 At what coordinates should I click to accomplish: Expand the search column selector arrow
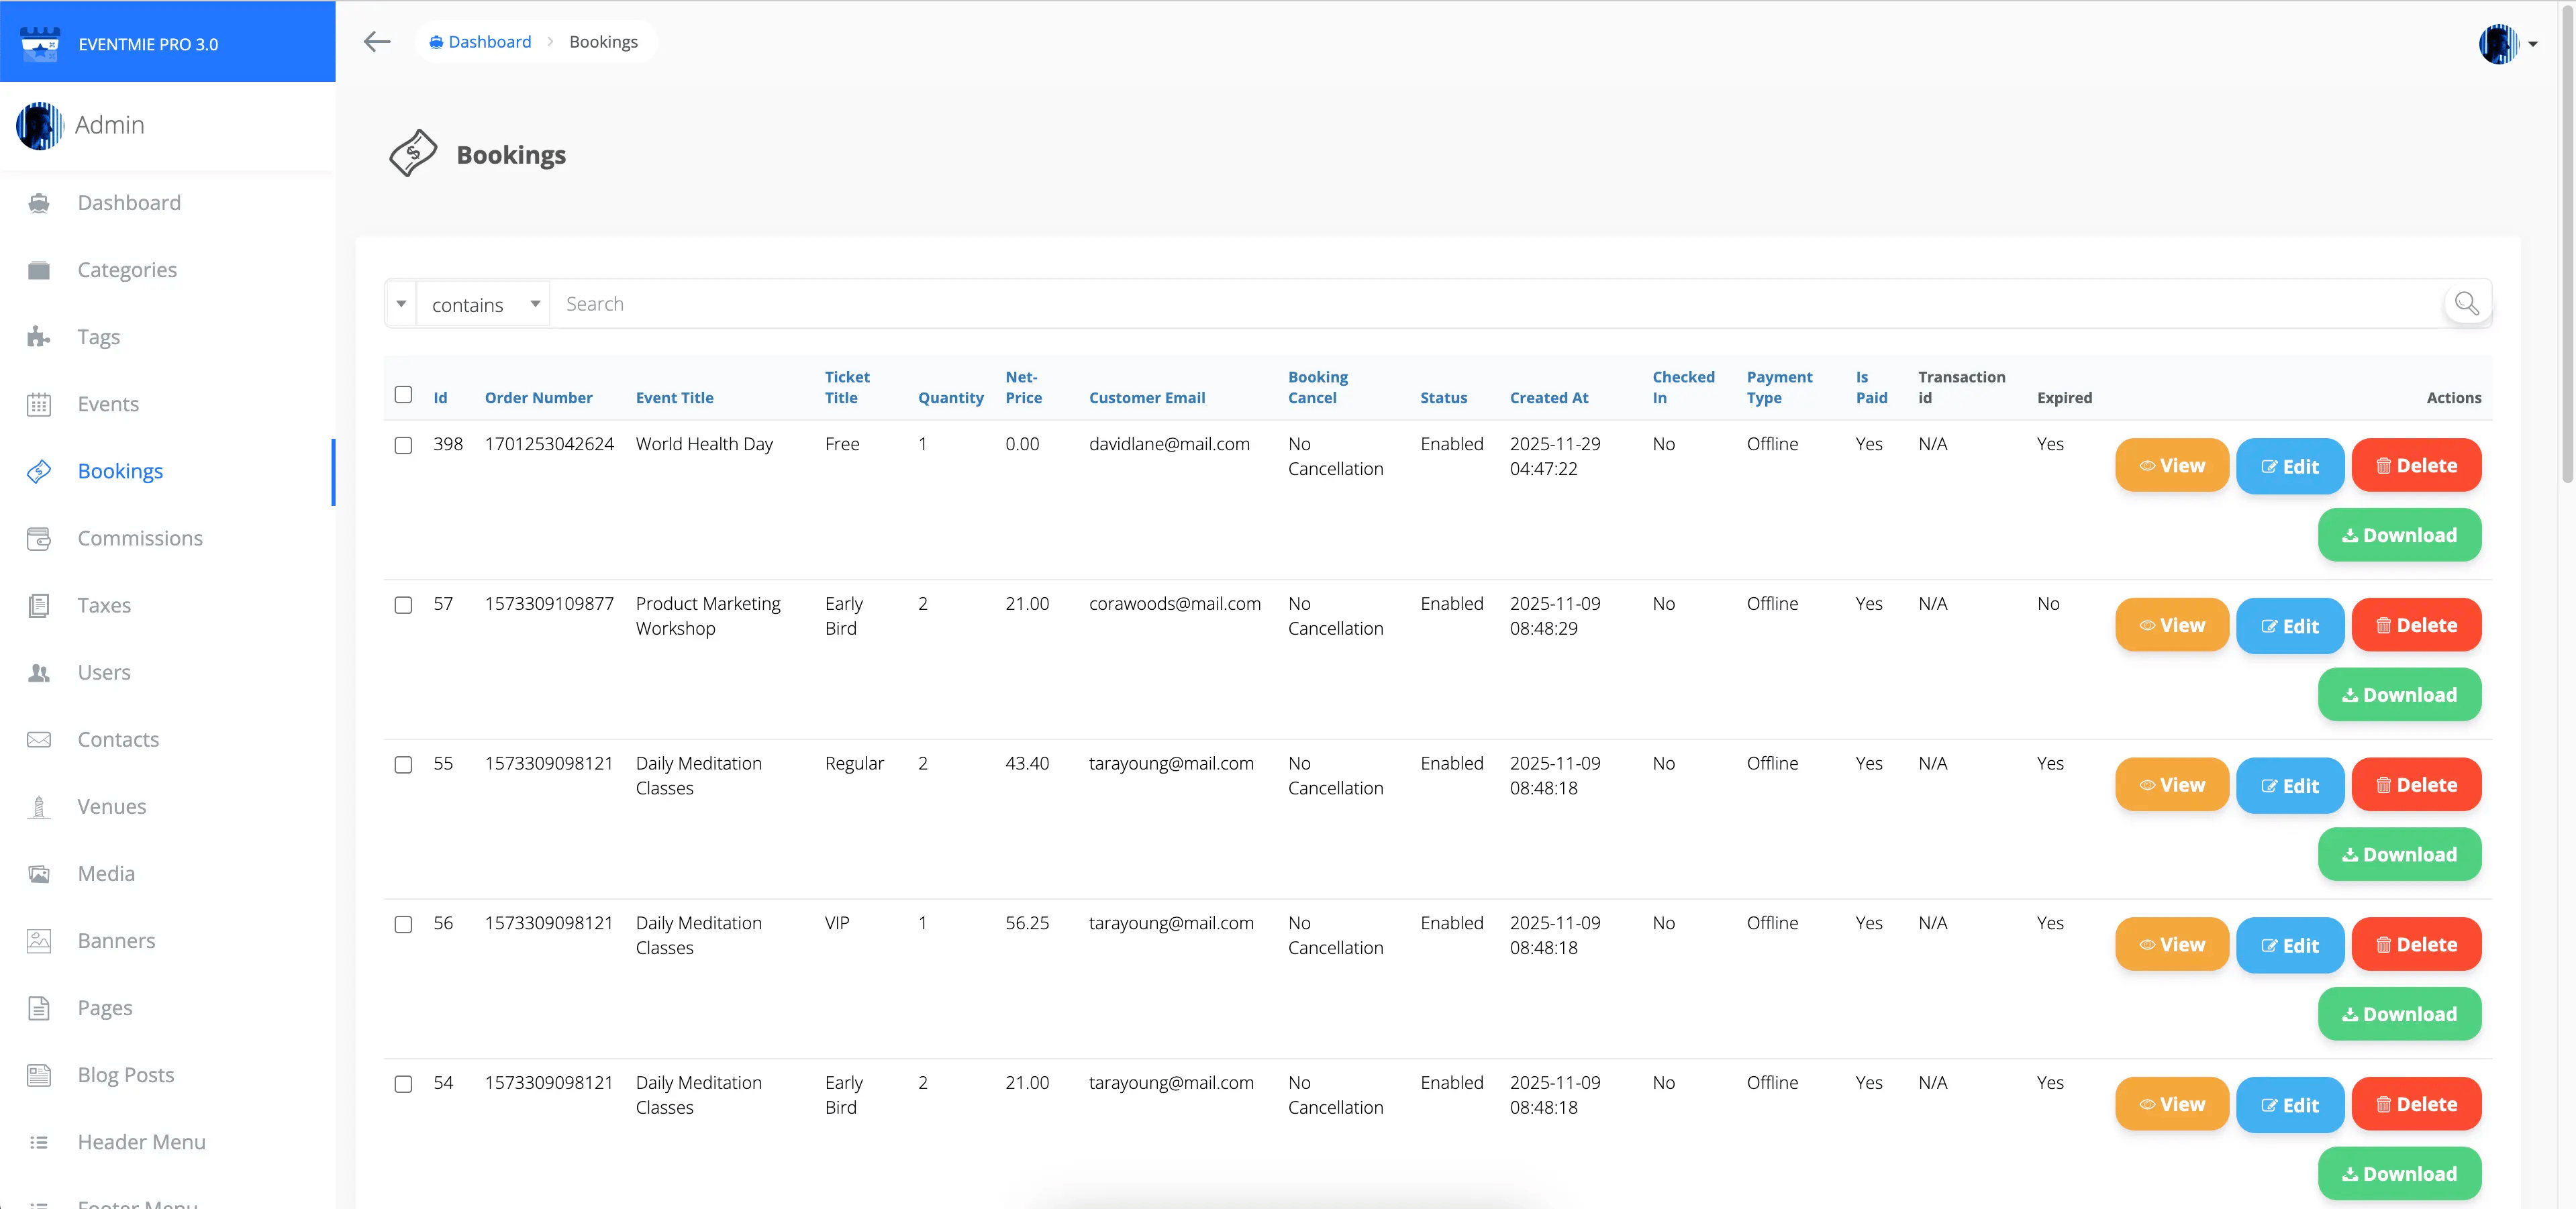pyautogui.click(x=401, y=304)
